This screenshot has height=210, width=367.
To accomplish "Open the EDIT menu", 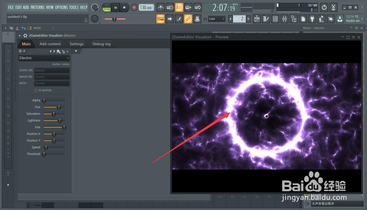I will [x=18, y=7].
